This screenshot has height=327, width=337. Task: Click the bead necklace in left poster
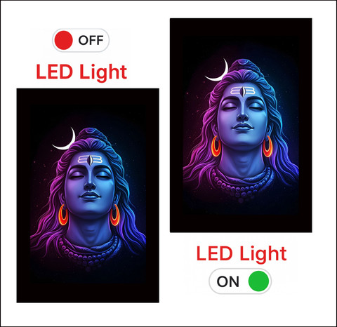coord(88,251)
